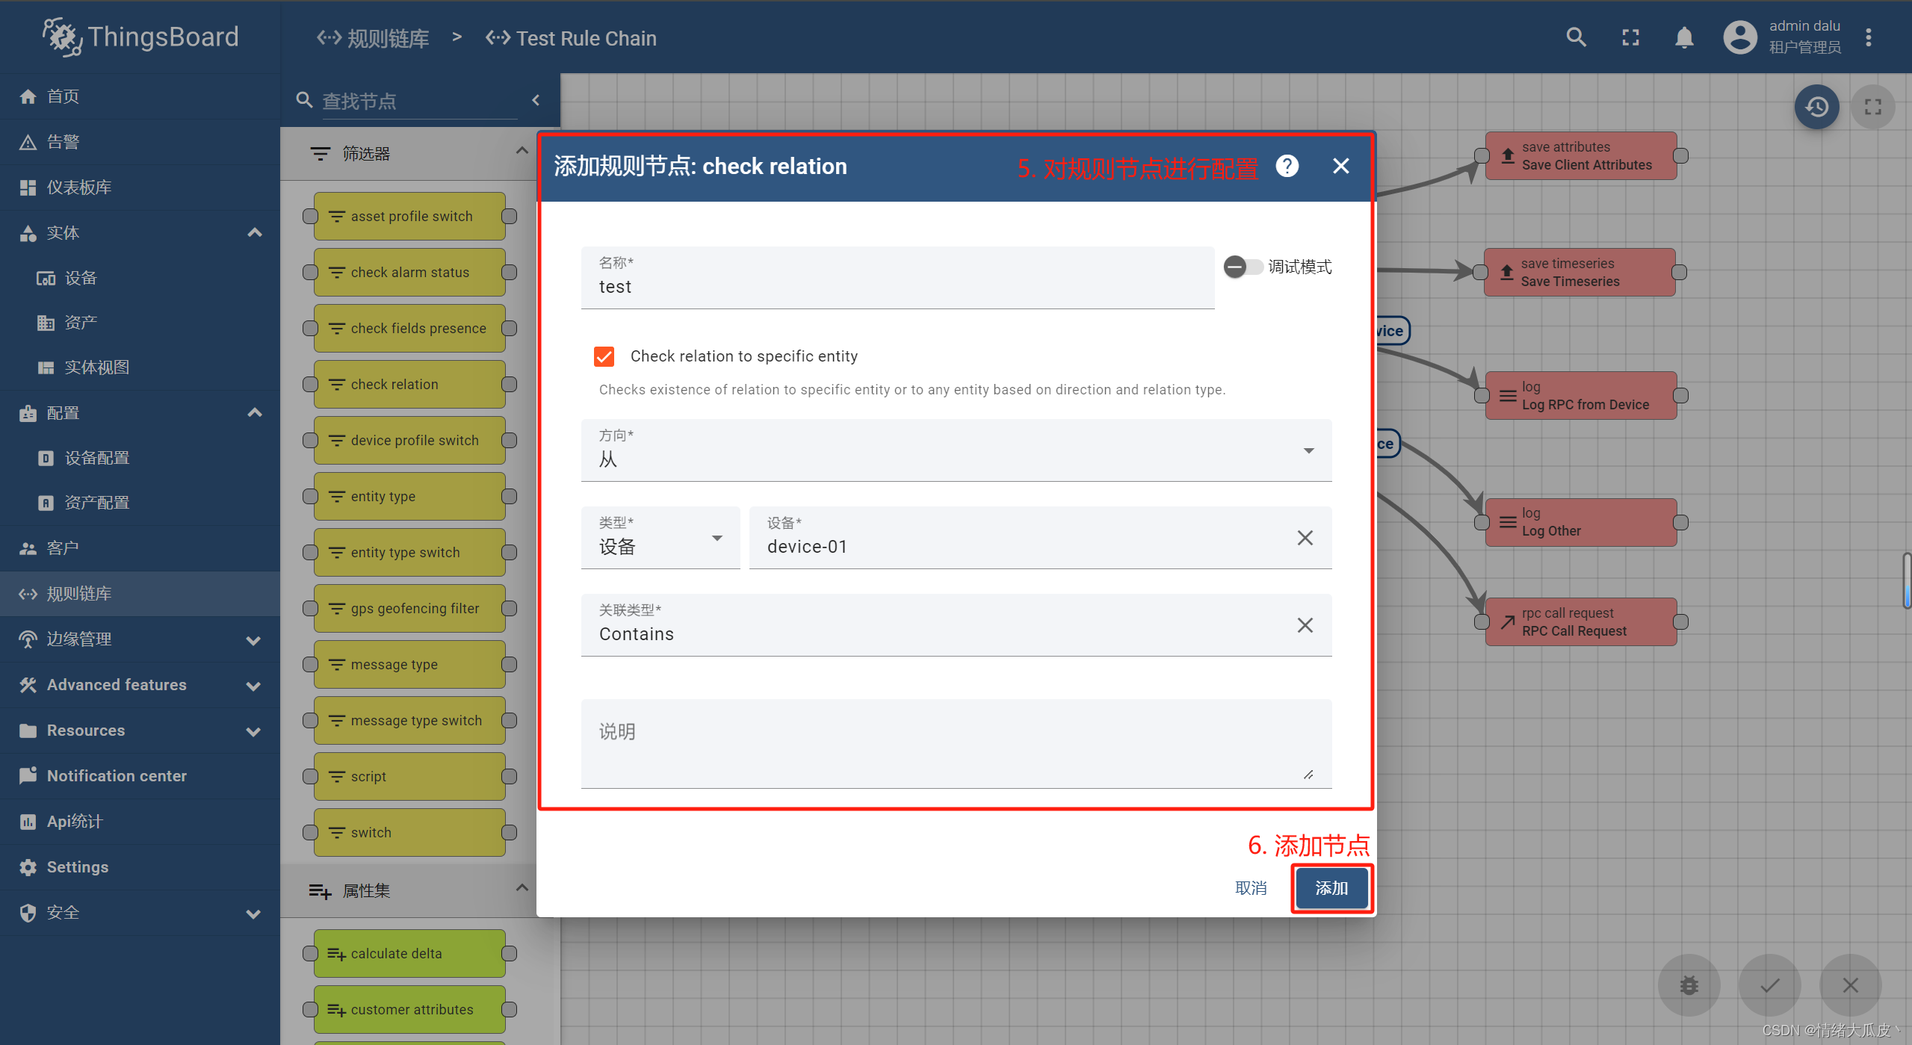This screenshot has width=1912, height=1045.
Task: Select the Save Client Attributes node
Action: tap(1581, 156)
